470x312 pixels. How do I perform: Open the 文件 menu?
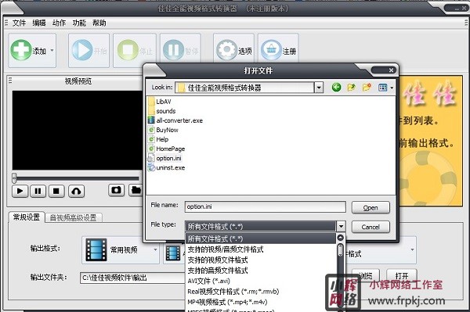pos(19,23)
